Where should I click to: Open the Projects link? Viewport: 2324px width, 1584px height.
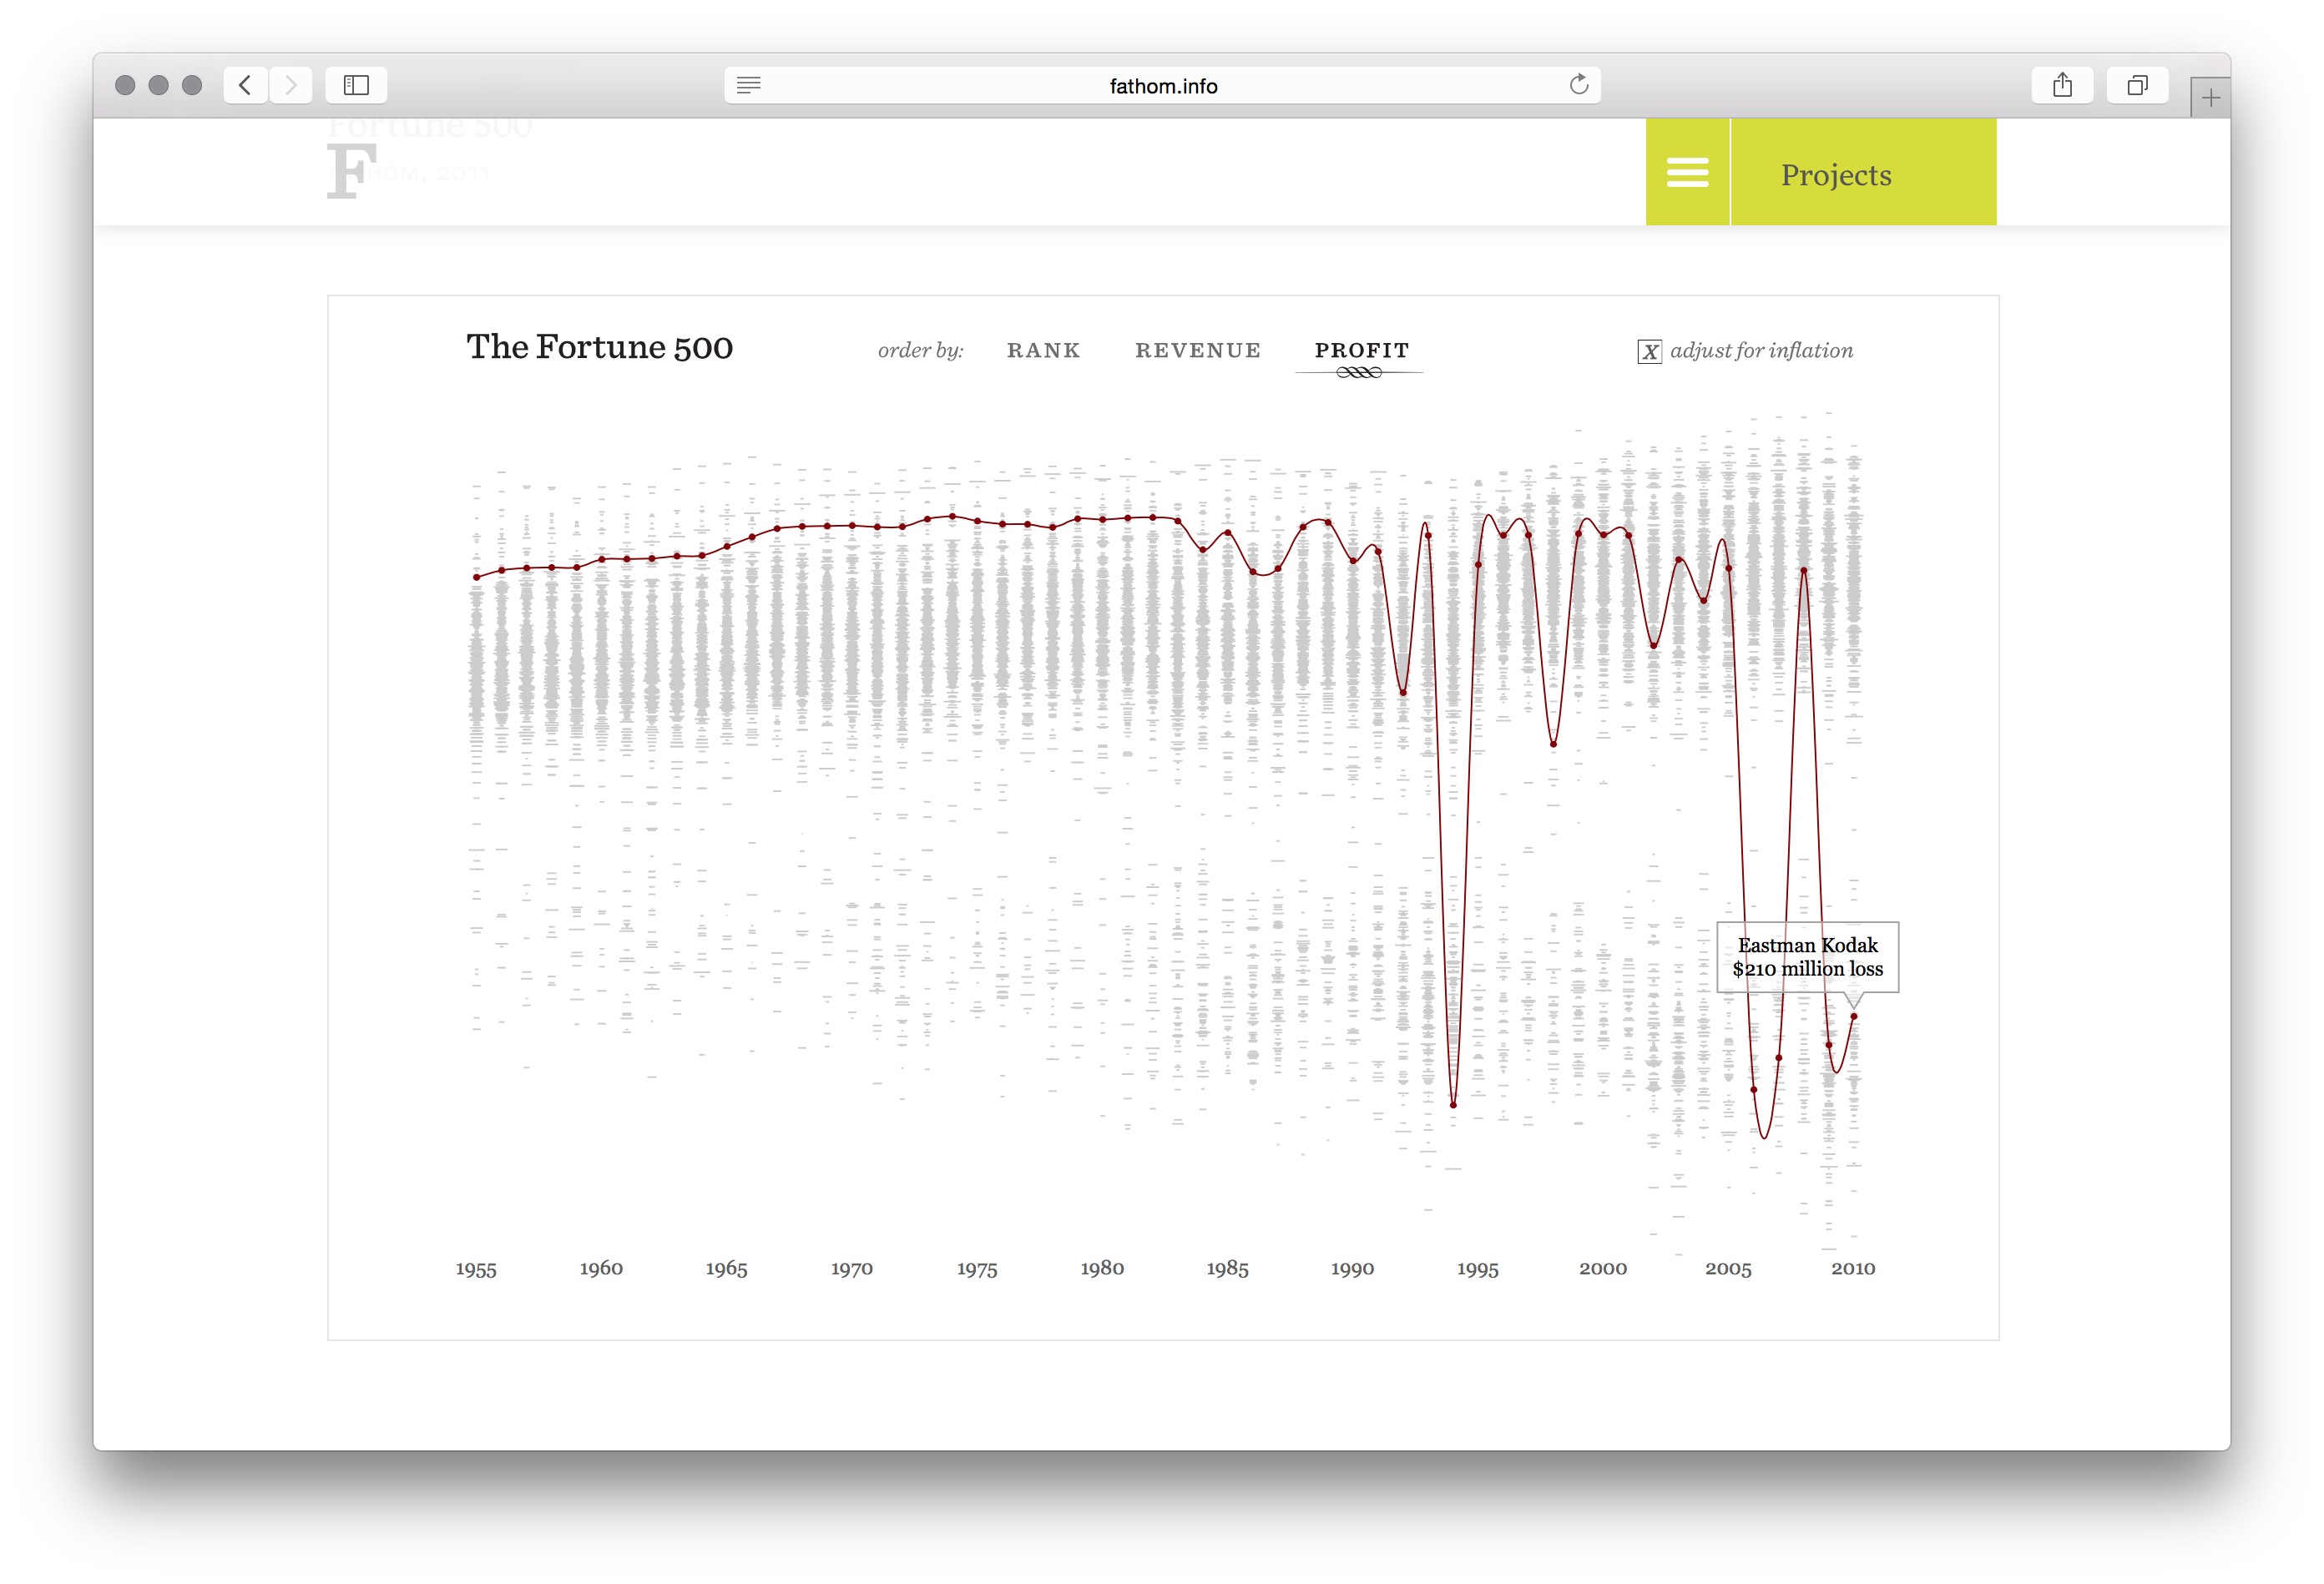(x=1836, y=175)
